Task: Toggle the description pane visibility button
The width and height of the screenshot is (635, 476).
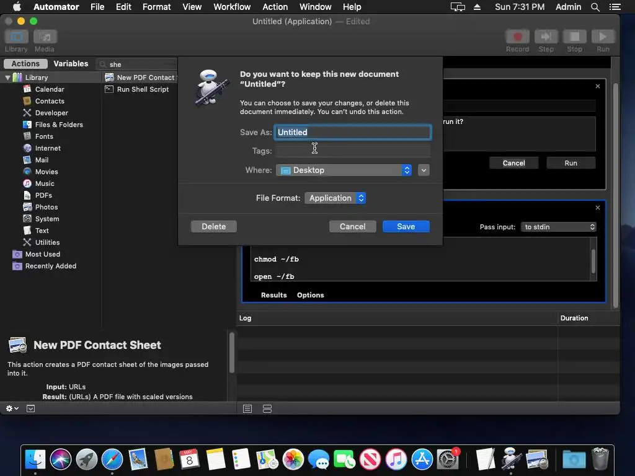Action: point(31,408)
